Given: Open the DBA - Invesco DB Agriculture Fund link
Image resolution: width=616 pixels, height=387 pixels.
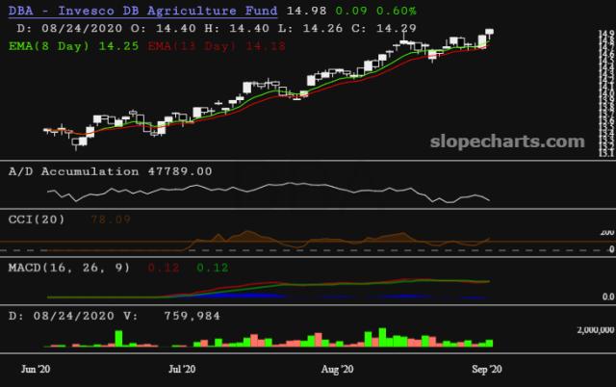Looking at the screenshot, I should point(142,11).
